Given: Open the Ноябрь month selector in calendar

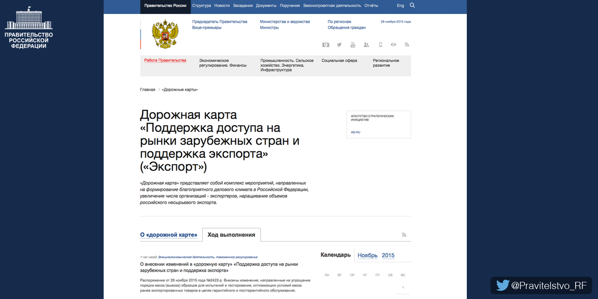Looking at the screenshot, I should 367,255.
